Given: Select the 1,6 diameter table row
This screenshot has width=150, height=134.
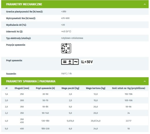Looking at the screenshot, I should pos(75,94).
